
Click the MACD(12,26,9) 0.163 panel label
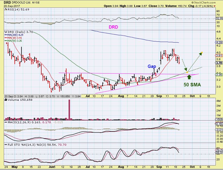point(24,122)
